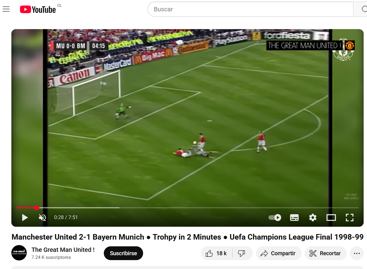Open the video settings gear

point(313,218)
